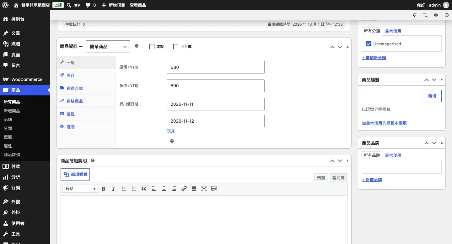Open the search ⌘K icon
Screen dimensions: 452x244
pyautogui.click(x=69, y=5)
